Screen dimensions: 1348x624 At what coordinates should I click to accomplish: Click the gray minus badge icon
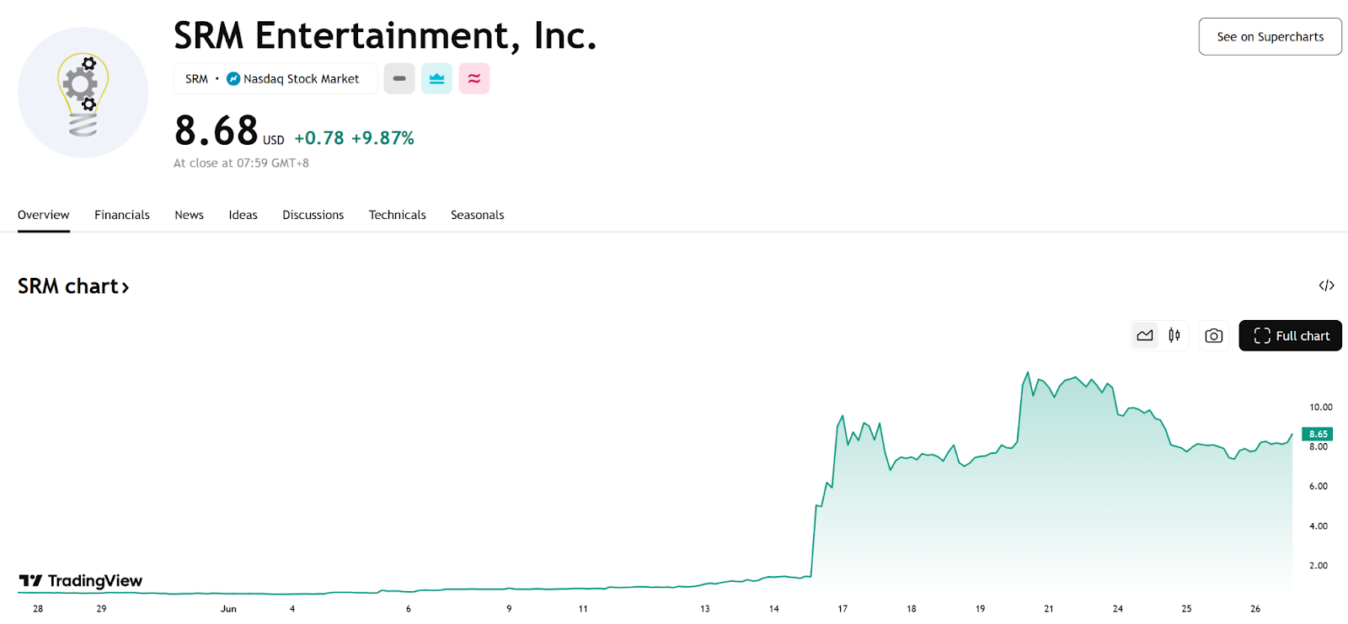point(399,78)
